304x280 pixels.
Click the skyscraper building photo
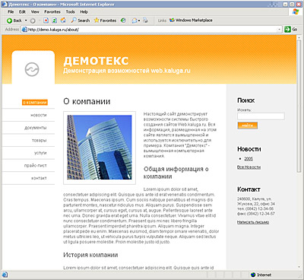pos(100,148)
